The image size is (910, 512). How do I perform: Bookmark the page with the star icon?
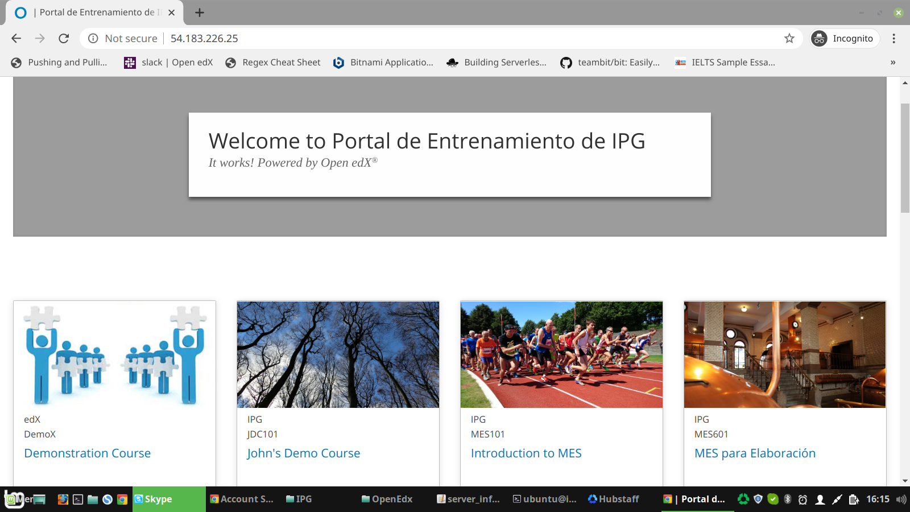[x=789, y=38]
